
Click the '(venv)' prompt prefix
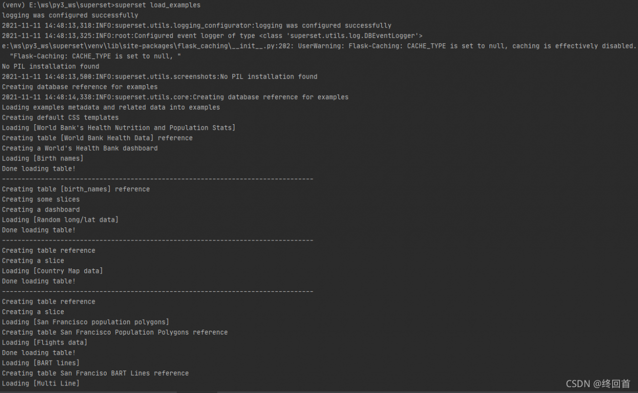[x=13, y=5]
